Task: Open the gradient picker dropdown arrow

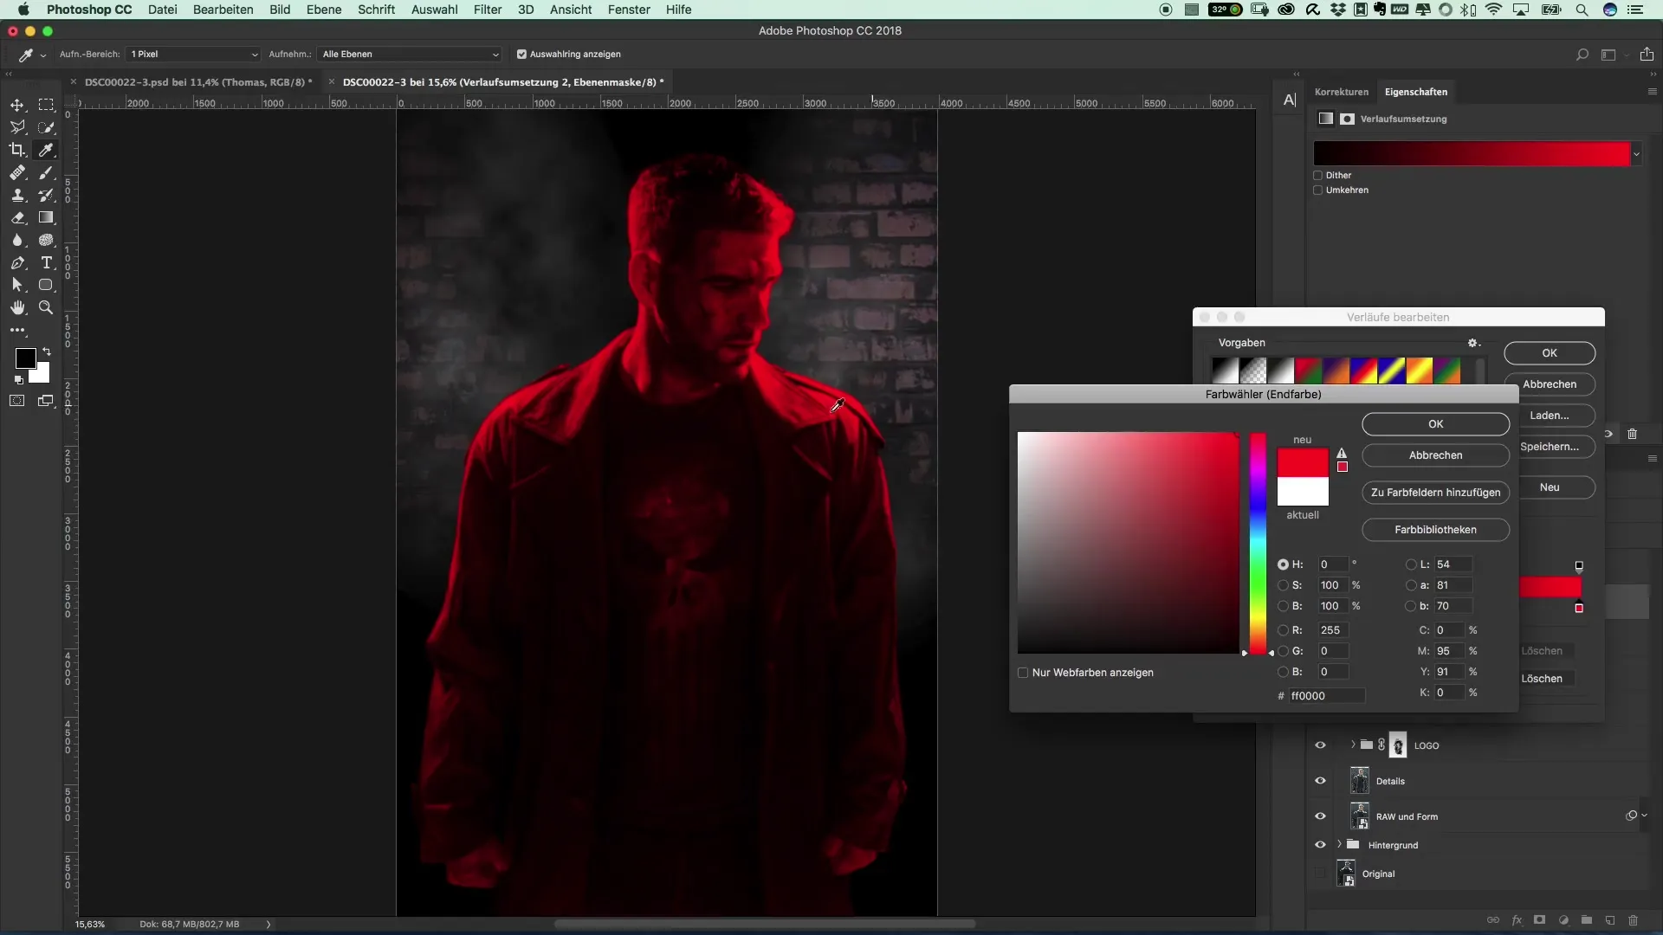Action: coord(1636,154)
